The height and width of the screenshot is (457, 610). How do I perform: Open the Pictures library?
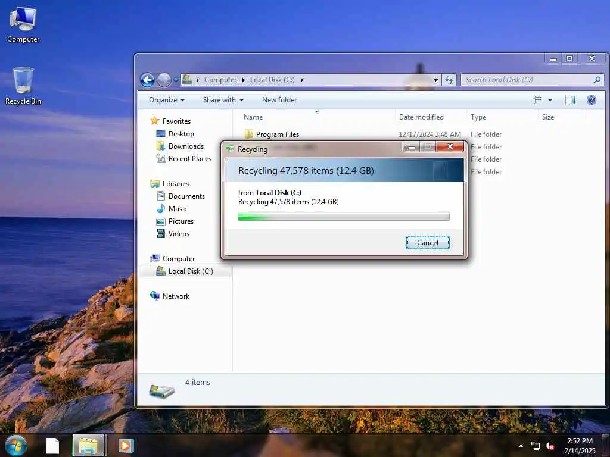181,221
